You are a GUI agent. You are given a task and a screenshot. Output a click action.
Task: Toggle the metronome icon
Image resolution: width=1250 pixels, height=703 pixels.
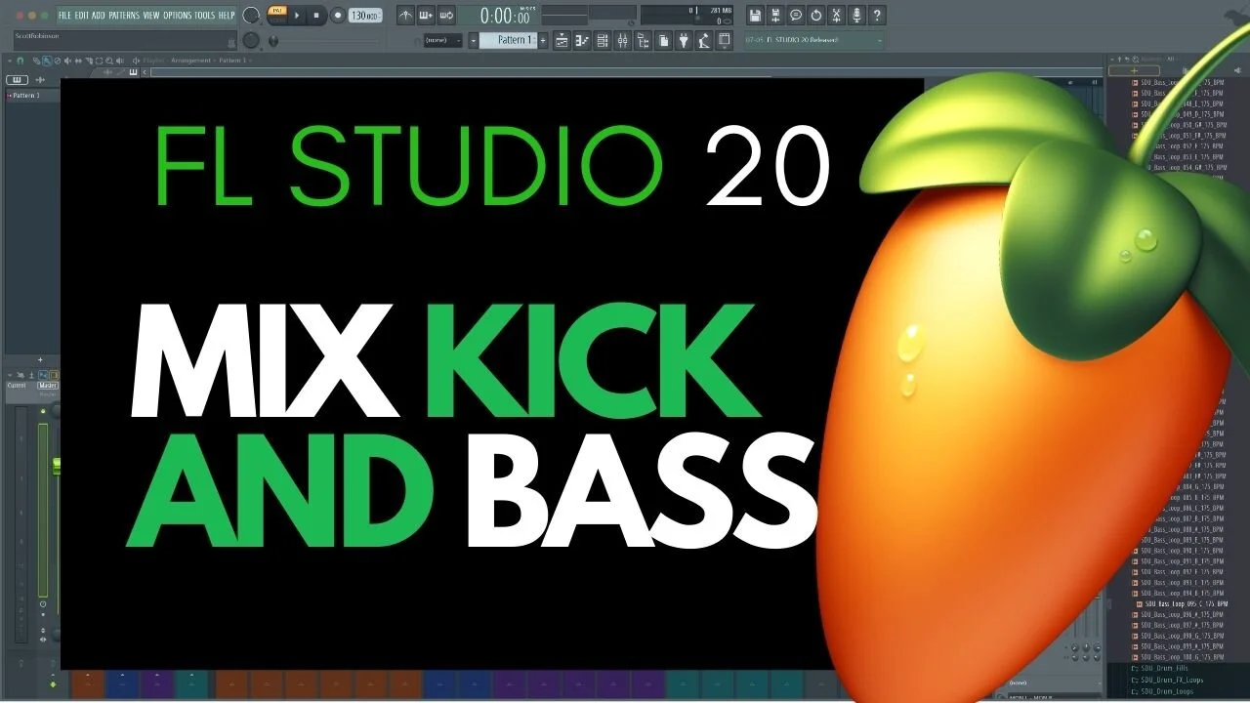[405, 16]
